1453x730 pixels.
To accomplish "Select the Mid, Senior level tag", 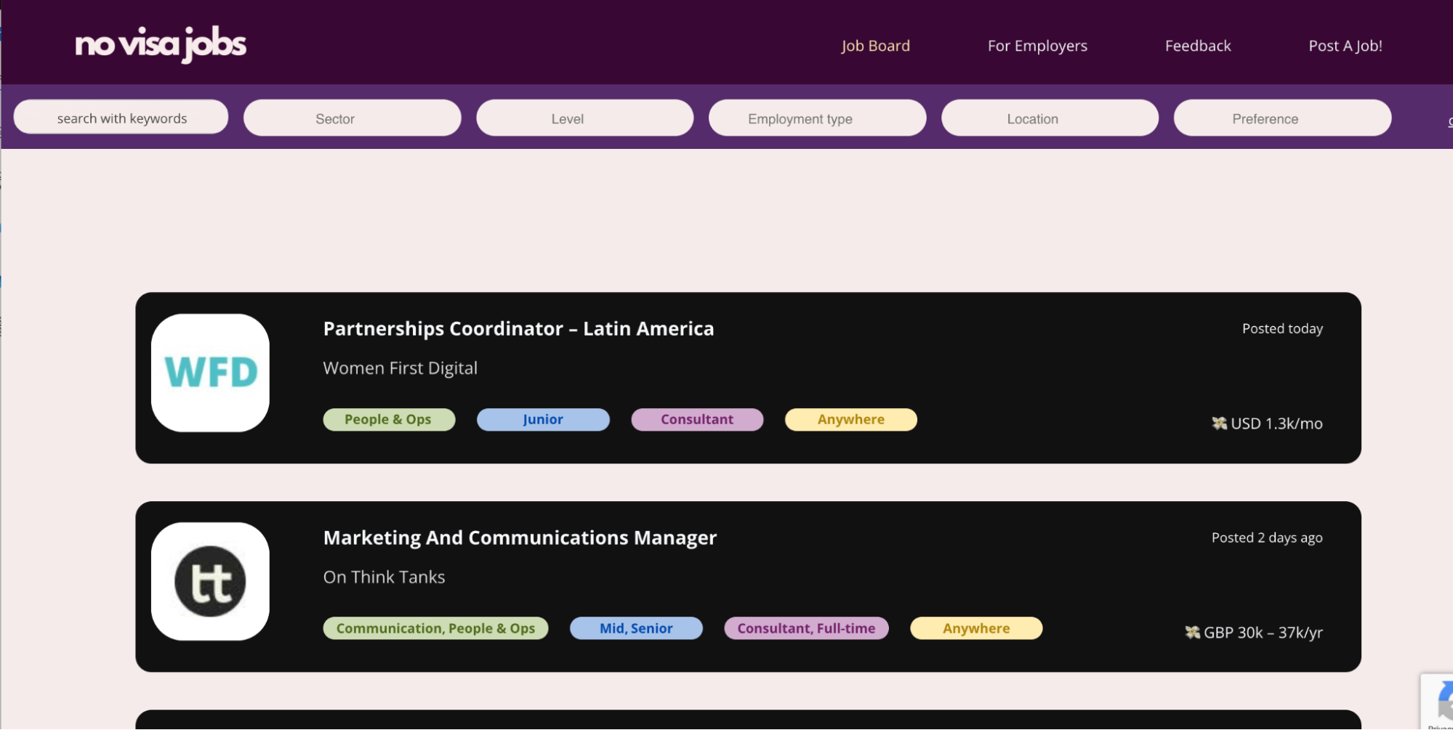I will coord(636,628).
